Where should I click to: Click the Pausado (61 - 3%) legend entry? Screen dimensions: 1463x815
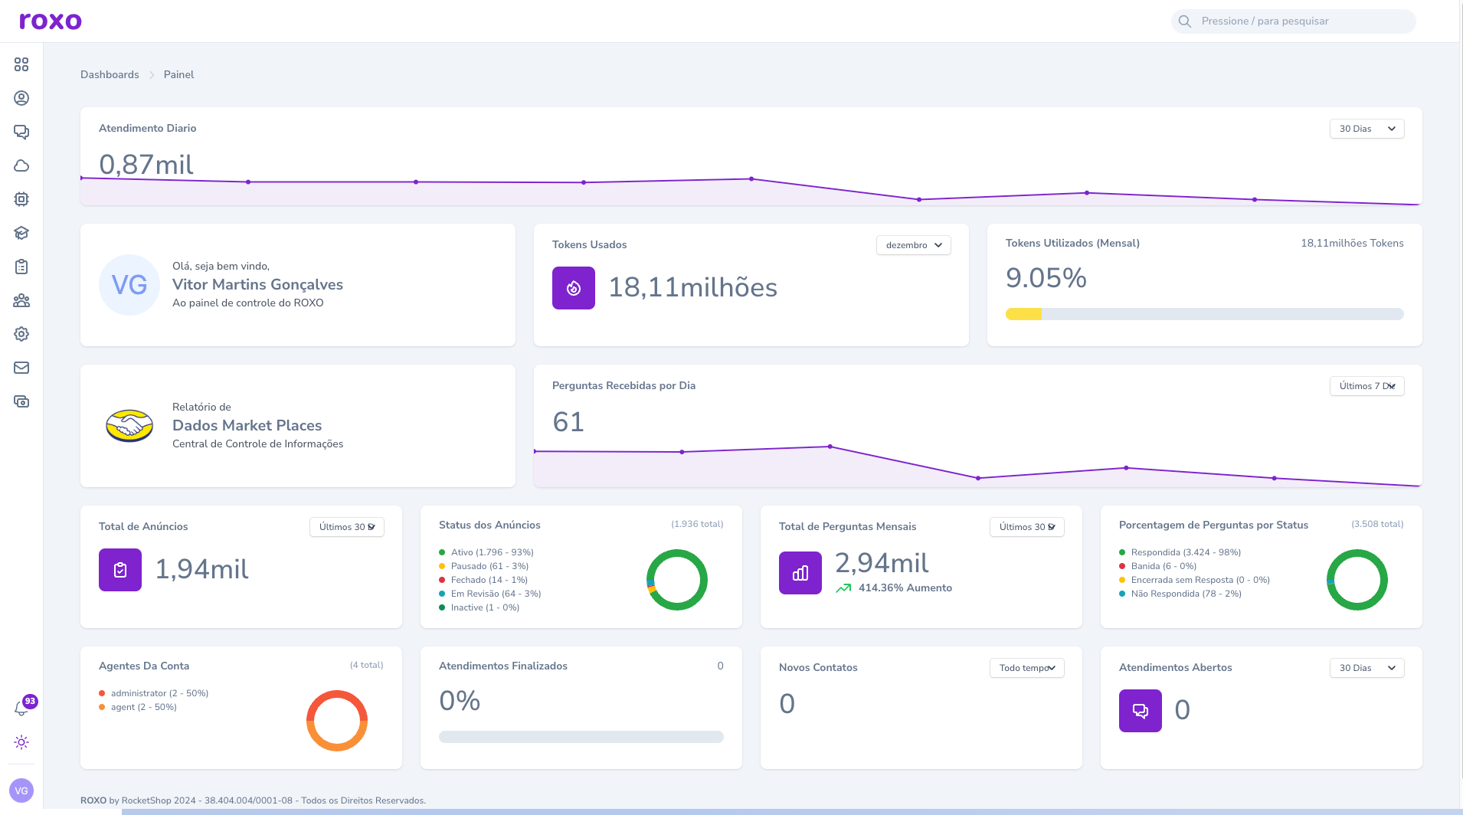[x=484, y=566]
